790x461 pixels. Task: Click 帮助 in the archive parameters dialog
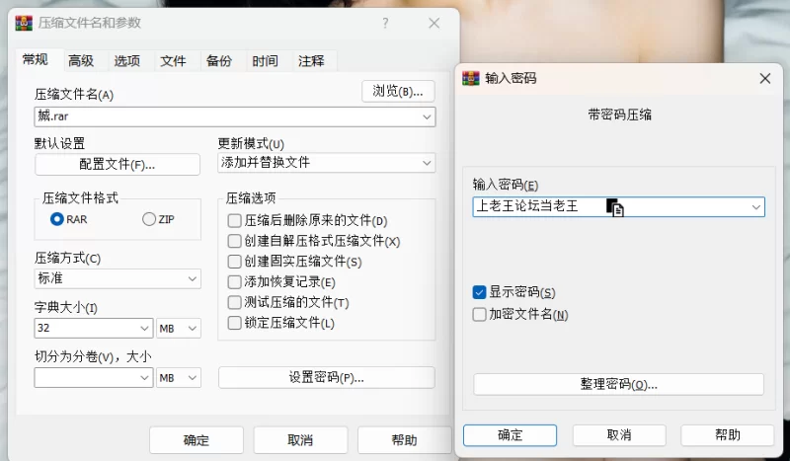[x=404, y=440]
